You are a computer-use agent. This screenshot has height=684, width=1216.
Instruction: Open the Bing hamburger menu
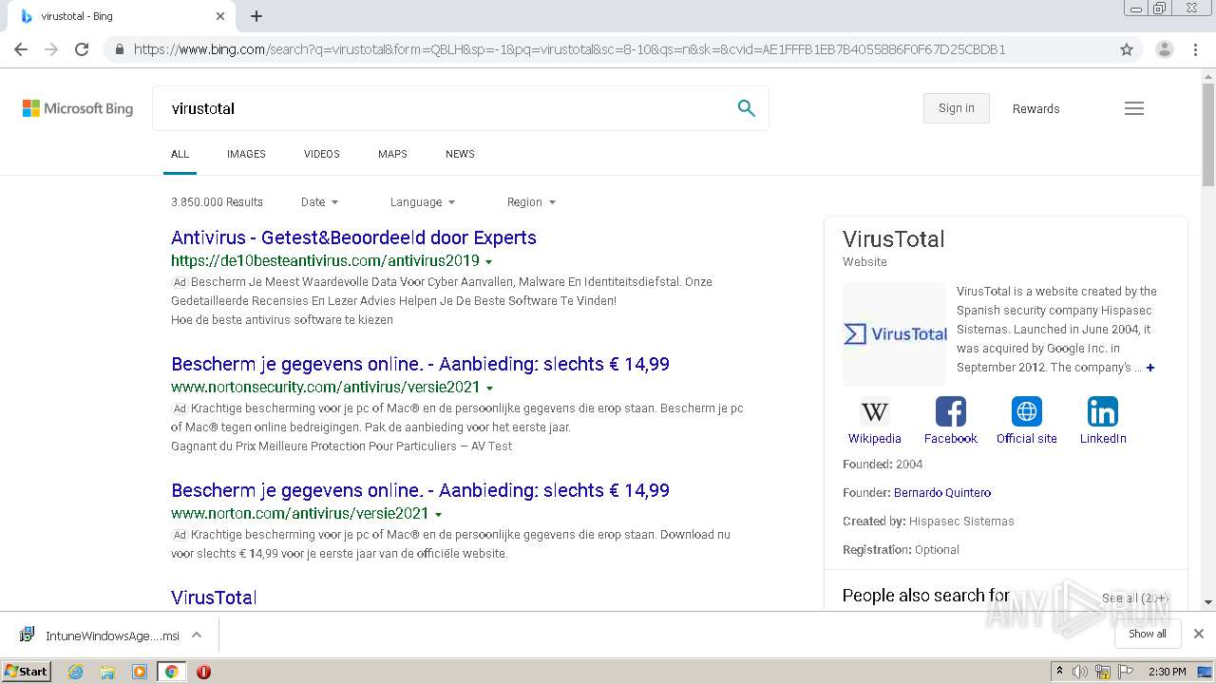point(1134,108)
